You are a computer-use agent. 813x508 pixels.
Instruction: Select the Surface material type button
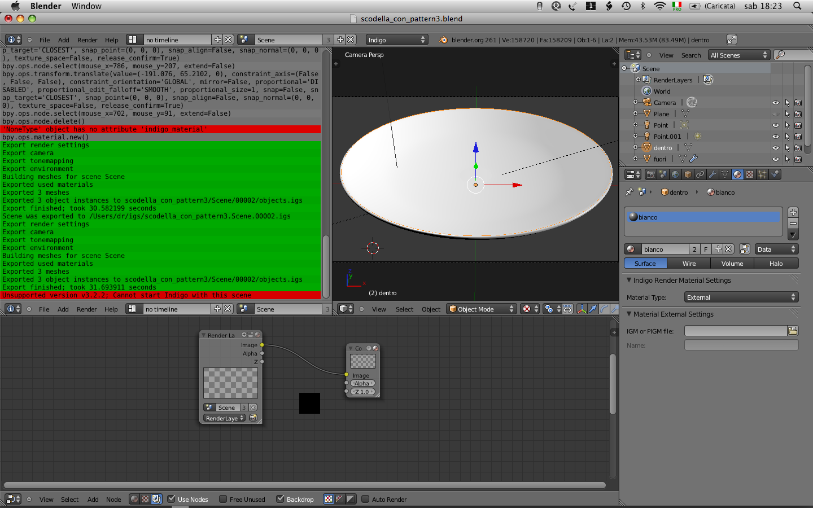[x=645, y=263]
